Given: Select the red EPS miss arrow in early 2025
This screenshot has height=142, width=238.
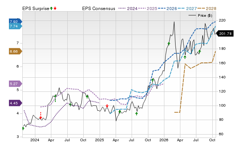Looking at the screenshot, I should coord(107,106).
